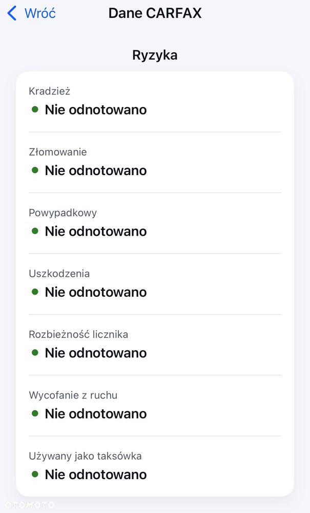This screenshot has width=310, height=513.
Task: Select the Kradzież risk label
Action: (x=49, y=91)
